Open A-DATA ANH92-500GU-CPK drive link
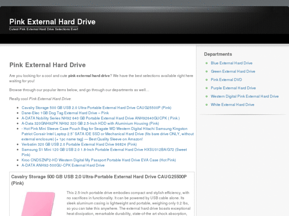The image size is (289, 216). click(63, 165)
